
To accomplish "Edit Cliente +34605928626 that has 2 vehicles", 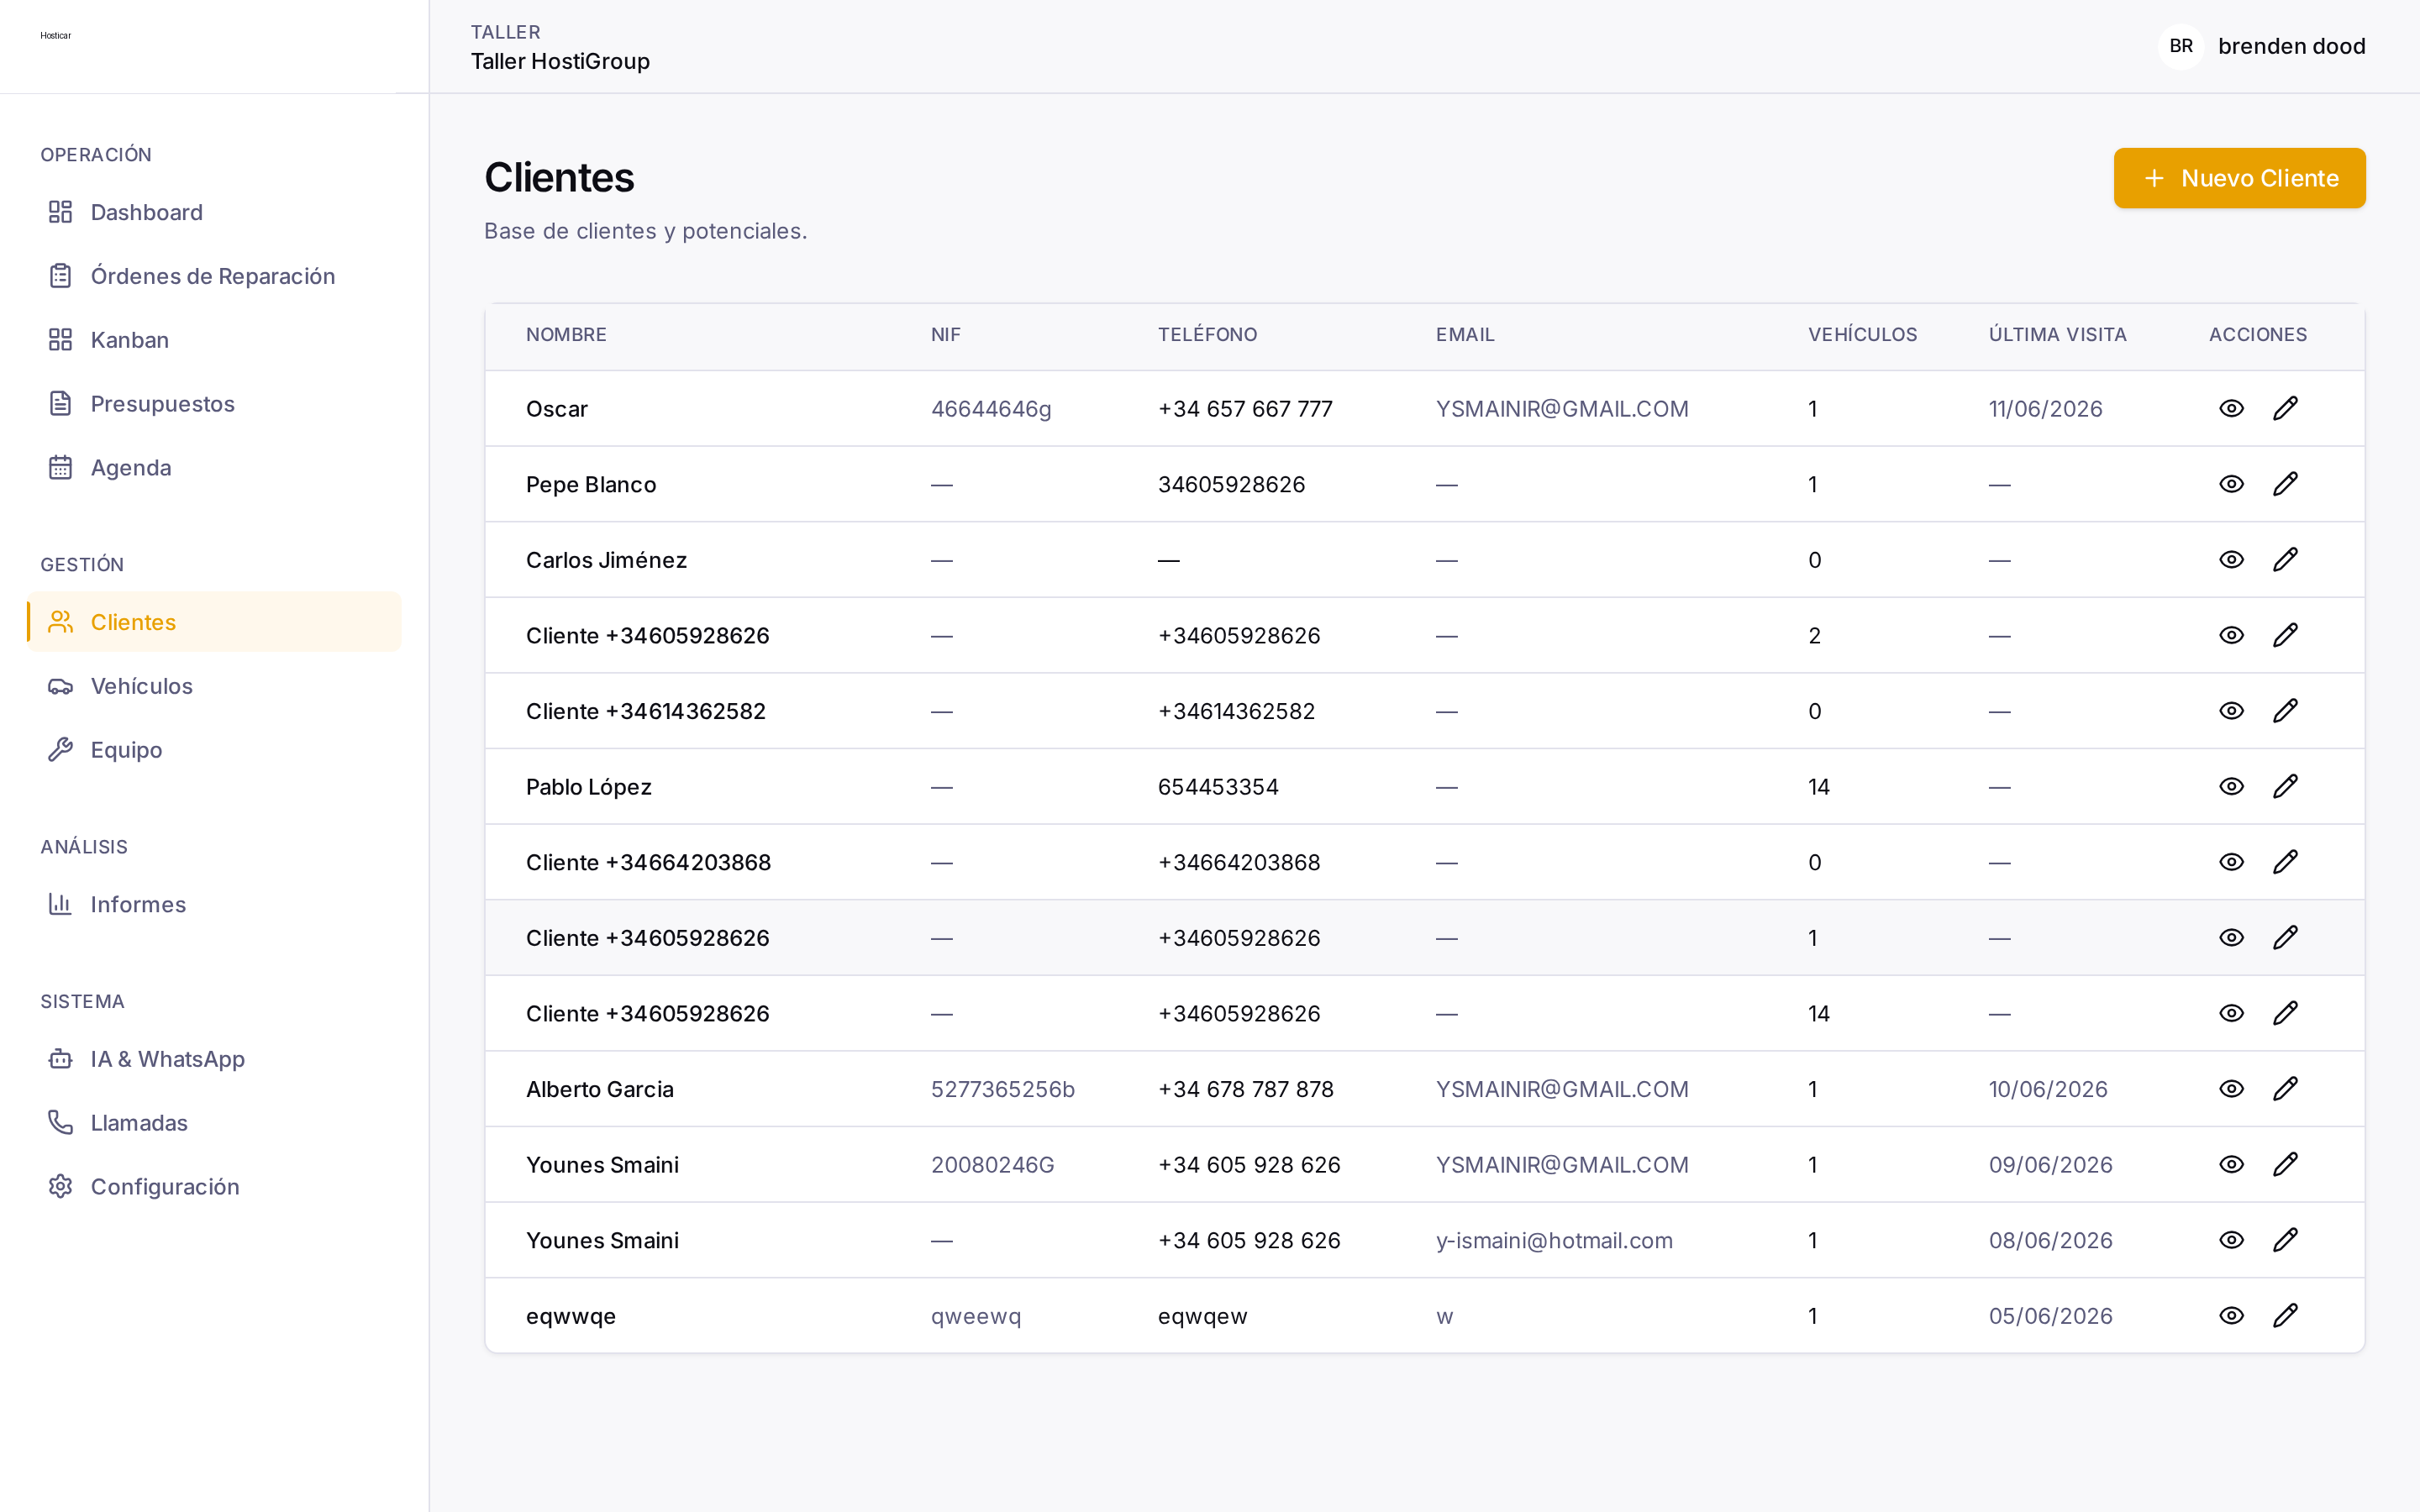I will click(2285, 635).
